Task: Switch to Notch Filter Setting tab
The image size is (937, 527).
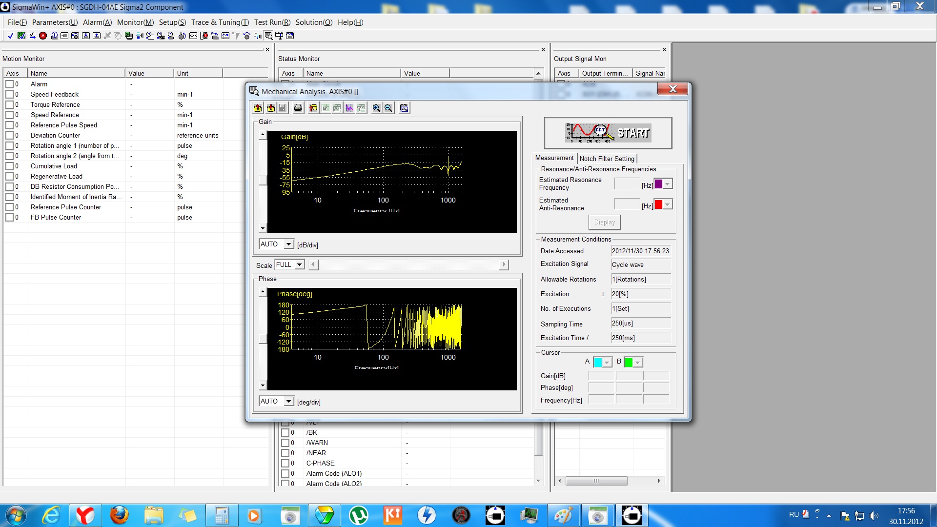Action: click(x=607, y=159)
